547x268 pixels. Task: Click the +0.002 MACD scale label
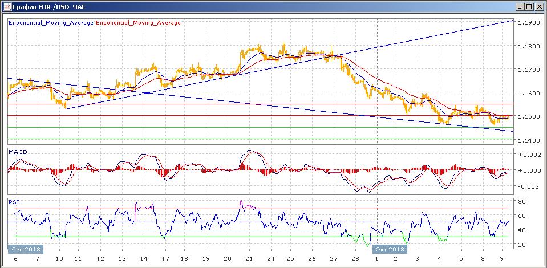(527, 155)
